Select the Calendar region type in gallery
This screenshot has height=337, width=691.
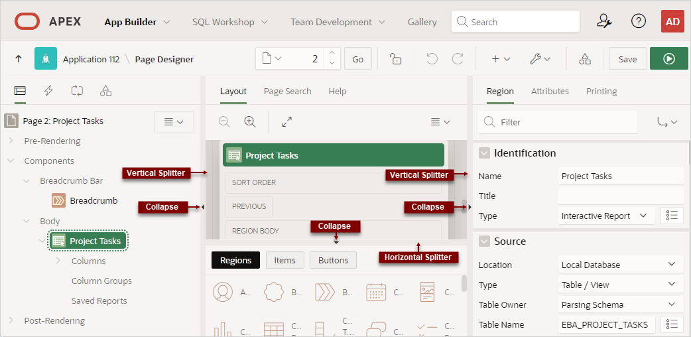coord(376,292)
